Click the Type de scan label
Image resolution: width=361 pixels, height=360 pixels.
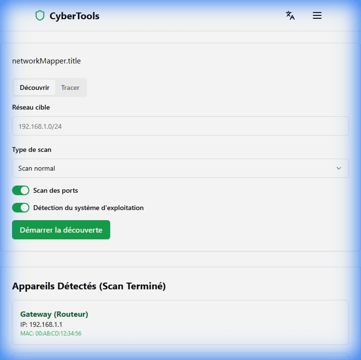32,149
